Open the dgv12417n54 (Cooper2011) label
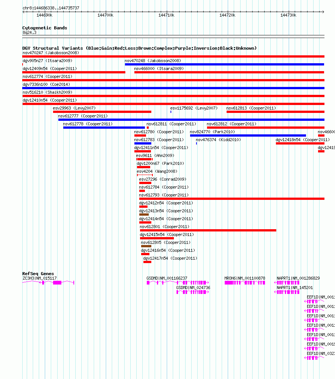This screenshot has width=335, height=379. [x=170, y=259]
